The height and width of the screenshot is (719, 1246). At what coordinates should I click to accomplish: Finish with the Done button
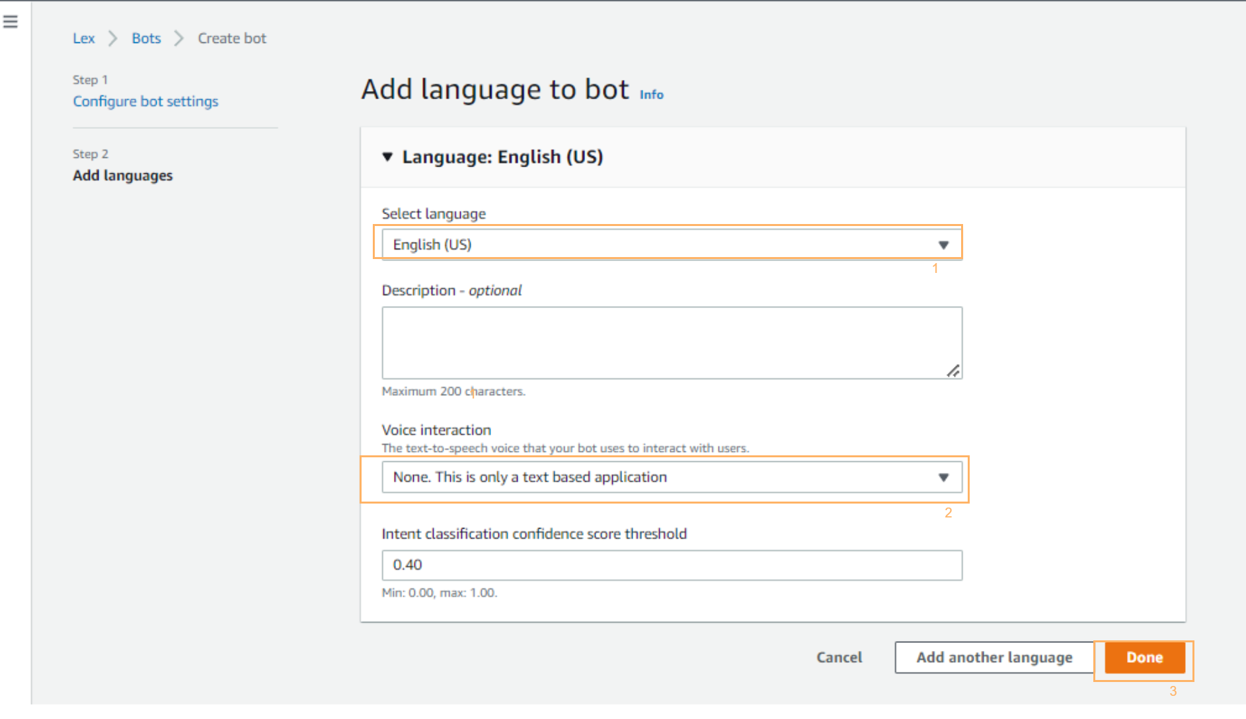pyautogui.click(x=1144, y=658)
